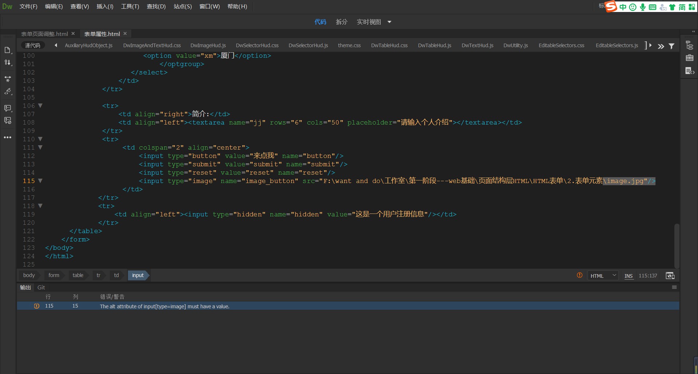Viewport: 698px width, 374px height.
Task: Select the alt attribute error row
Action: pyautogui.click(x=348, y=306)
